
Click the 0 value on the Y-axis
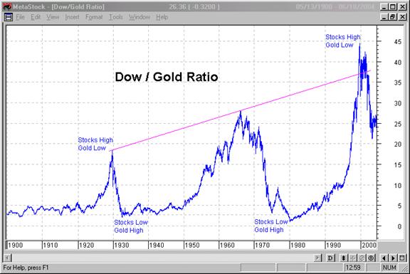[x=399, y=227]
